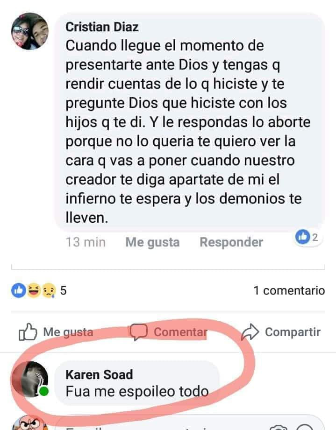Like Cristian Diaz's comment with Me gusta
Screen dimensions: 336x430
[152, 242]
